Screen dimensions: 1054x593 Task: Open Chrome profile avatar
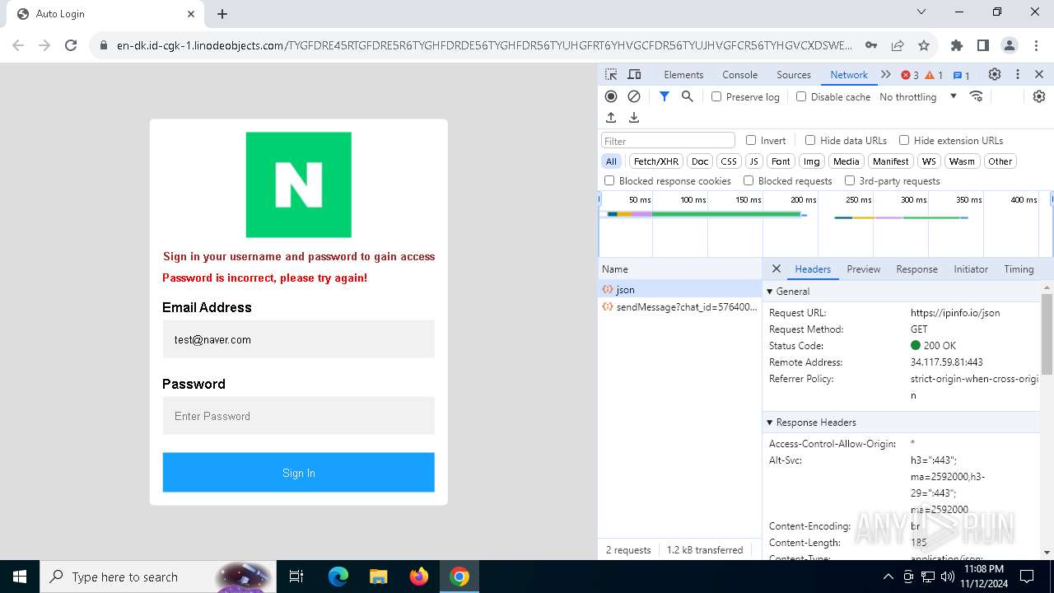(x=1010, y=45)
